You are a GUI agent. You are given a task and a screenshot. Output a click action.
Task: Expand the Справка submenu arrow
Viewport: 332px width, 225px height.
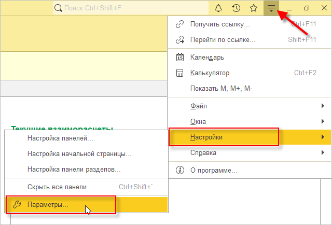[x=323, y=153]
